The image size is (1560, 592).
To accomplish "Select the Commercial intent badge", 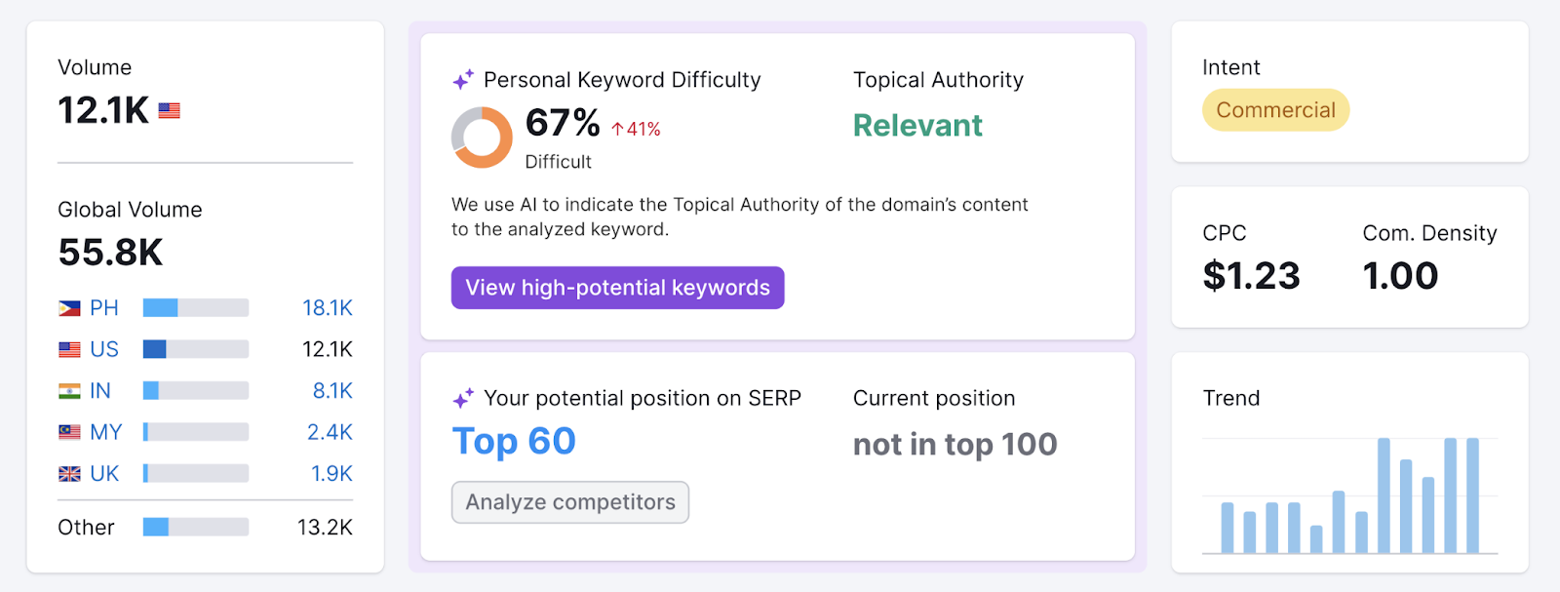I will point(1275,109).
